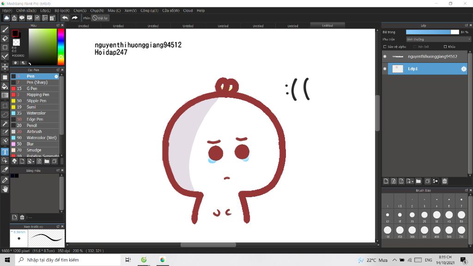Open the Tệp(F) menu
473x266 pixels.
click(7, 11)
